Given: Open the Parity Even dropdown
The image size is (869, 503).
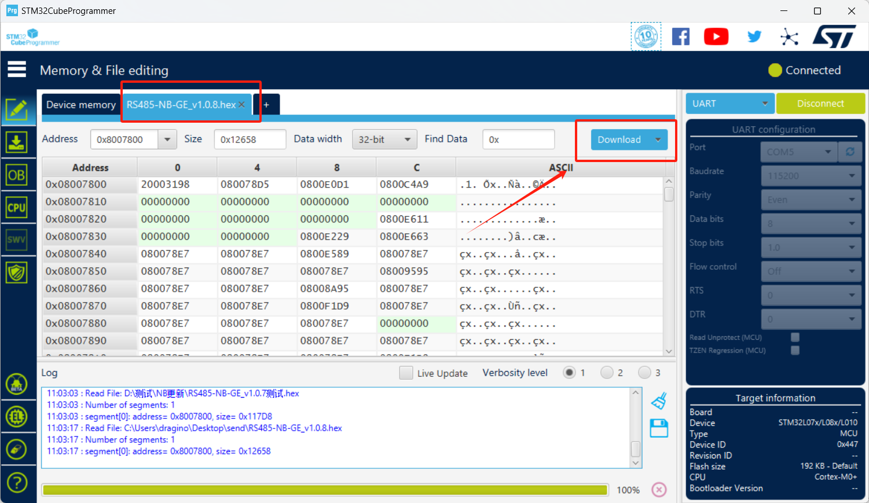Looking at the screenshot, I should (811, 200).
